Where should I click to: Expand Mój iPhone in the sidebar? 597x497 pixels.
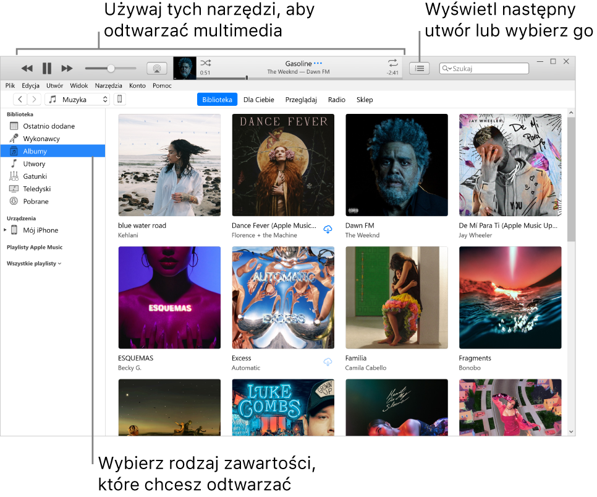tap(6, 230)
